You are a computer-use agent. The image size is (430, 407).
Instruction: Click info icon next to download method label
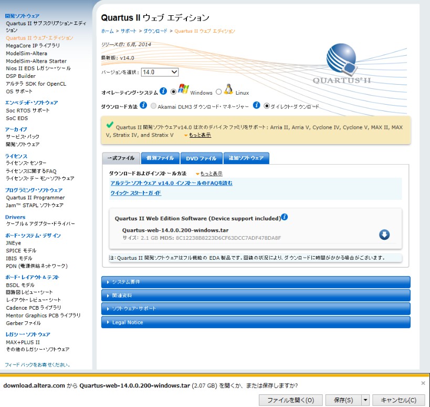(x=143, y=105)
